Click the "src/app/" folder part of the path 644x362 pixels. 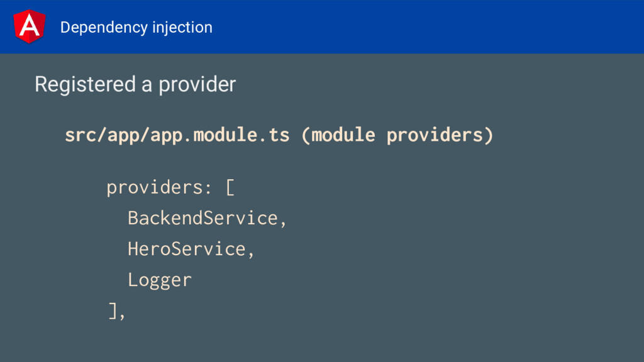point(86,135)
